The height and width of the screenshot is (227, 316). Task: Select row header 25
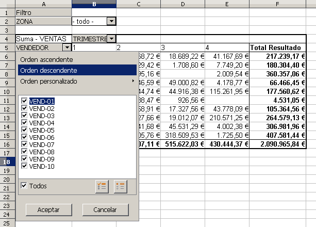(7, 223)
